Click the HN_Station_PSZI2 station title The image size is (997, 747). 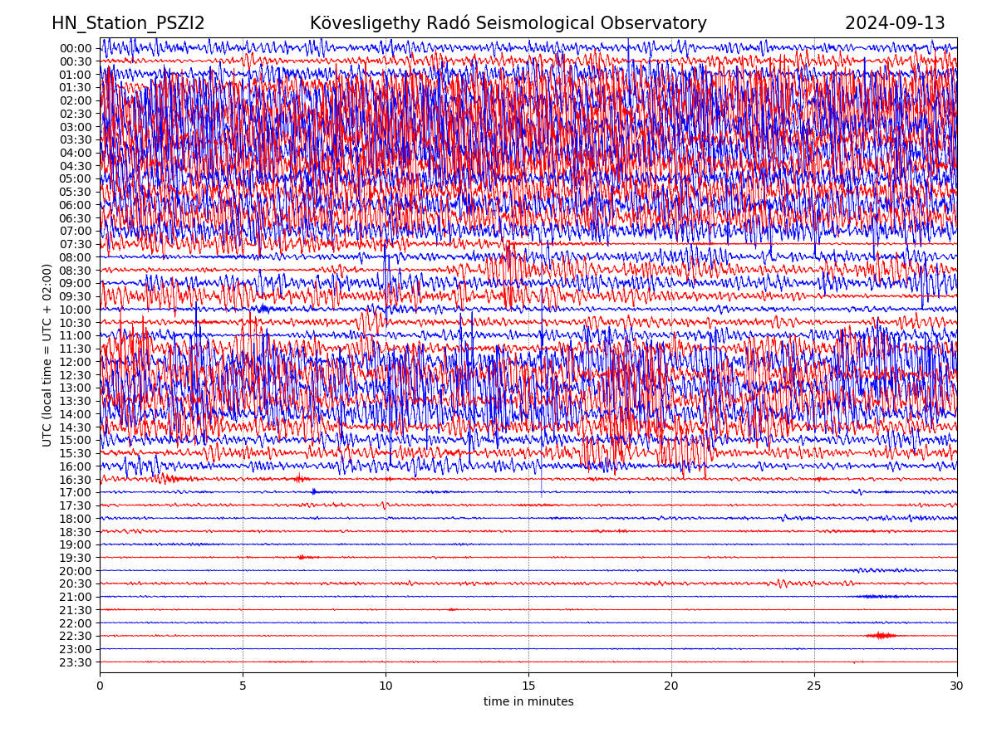coord(128,23)
